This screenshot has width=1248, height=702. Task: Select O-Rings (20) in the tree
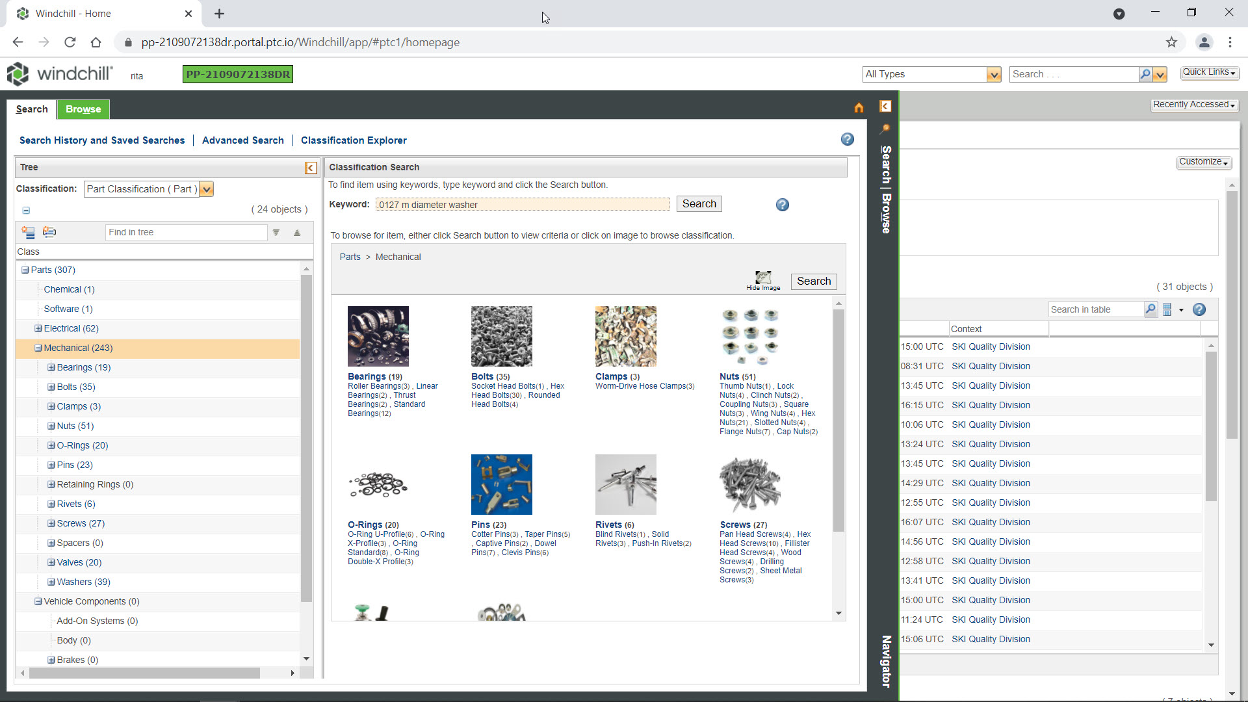(x=83, y=445)
